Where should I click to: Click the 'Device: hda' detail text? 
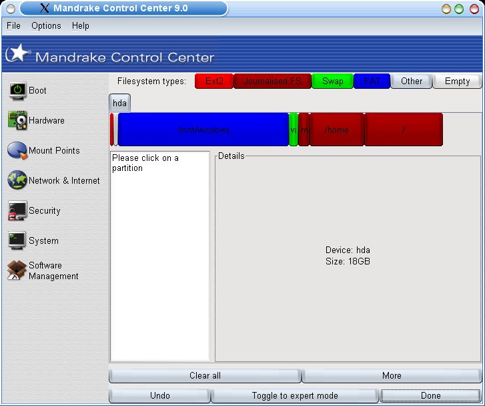tap(348, 250)
